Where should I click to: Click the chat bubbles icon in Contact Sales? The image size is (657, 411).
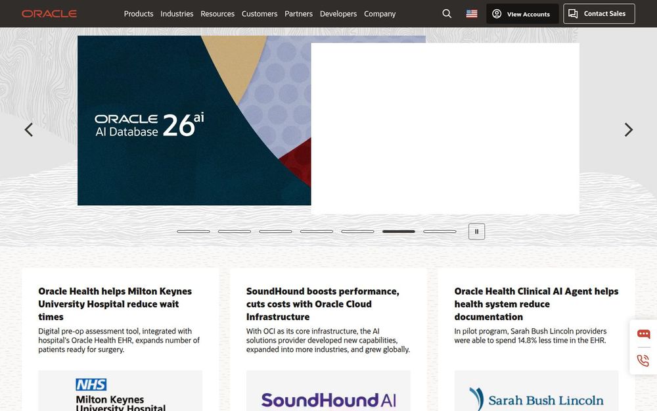pos(573,14)
